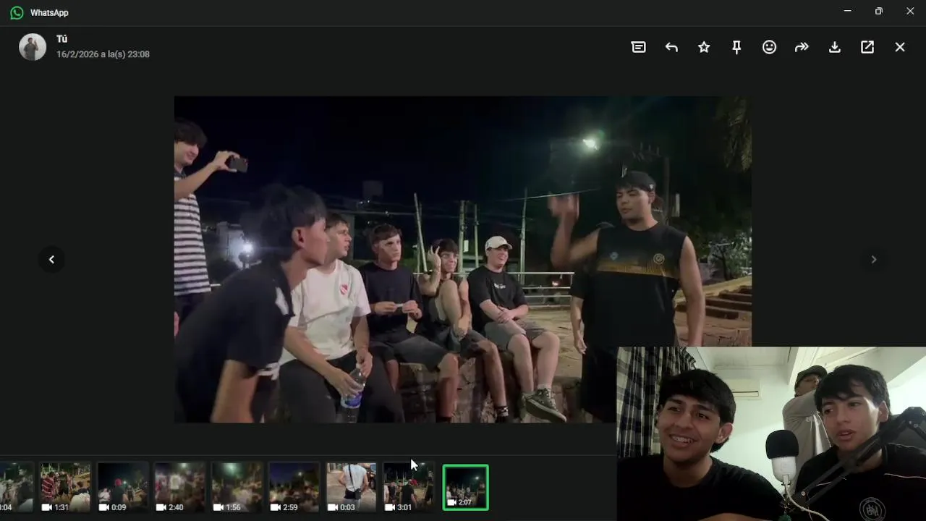Click the sender name "Tú"
The image size is (926, 521).
(x=61, y=39)
